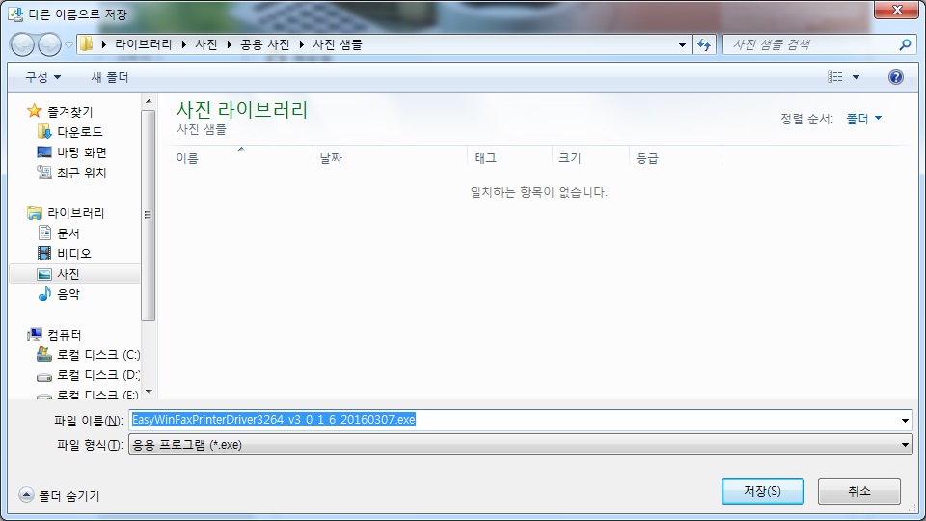
Task: Click the magnifier search icon
Action: [904, 44]
